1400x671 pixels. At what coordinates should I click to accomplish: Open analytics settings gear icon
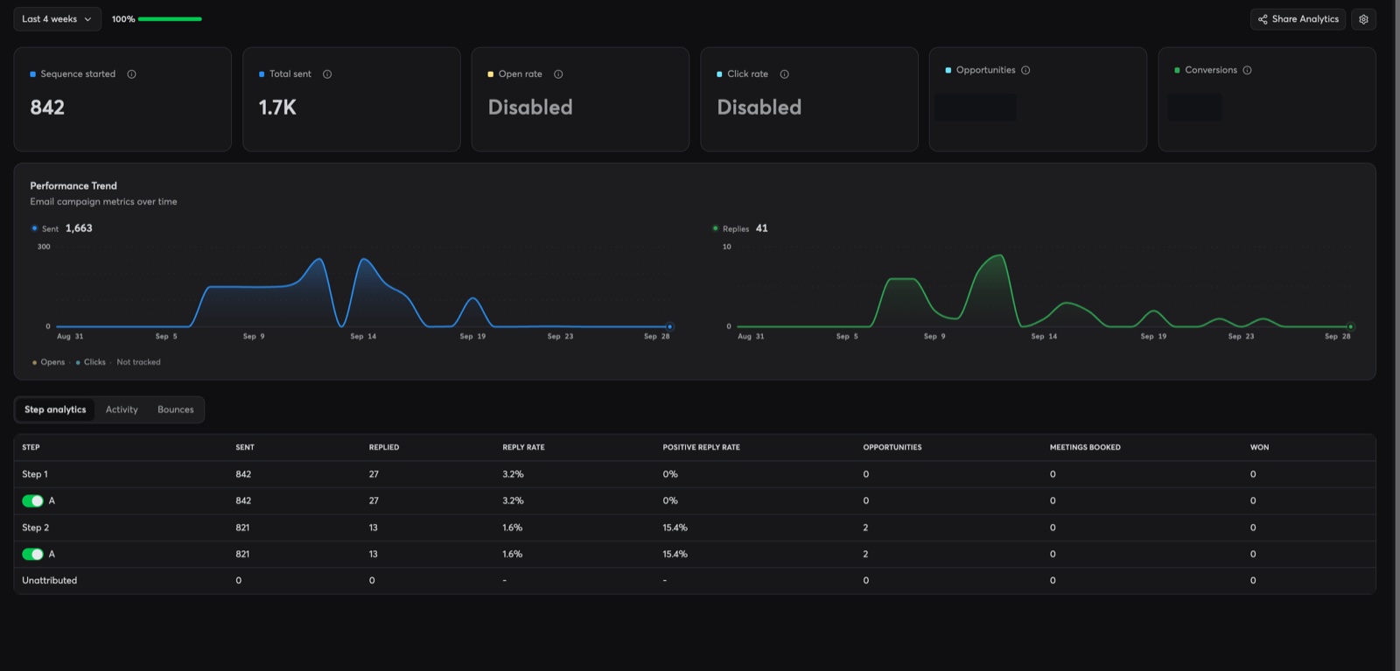pyautogui.click(x=1363, y=19)
